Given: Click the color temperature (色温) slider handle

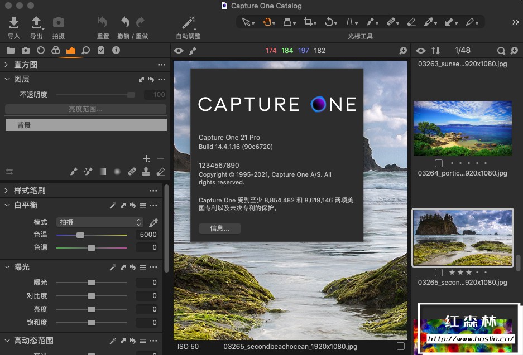Looking at the screenshot, I should [80, 235].
